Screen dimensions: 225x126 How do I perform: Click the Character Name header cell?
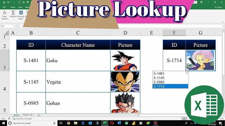coord(78,45)
